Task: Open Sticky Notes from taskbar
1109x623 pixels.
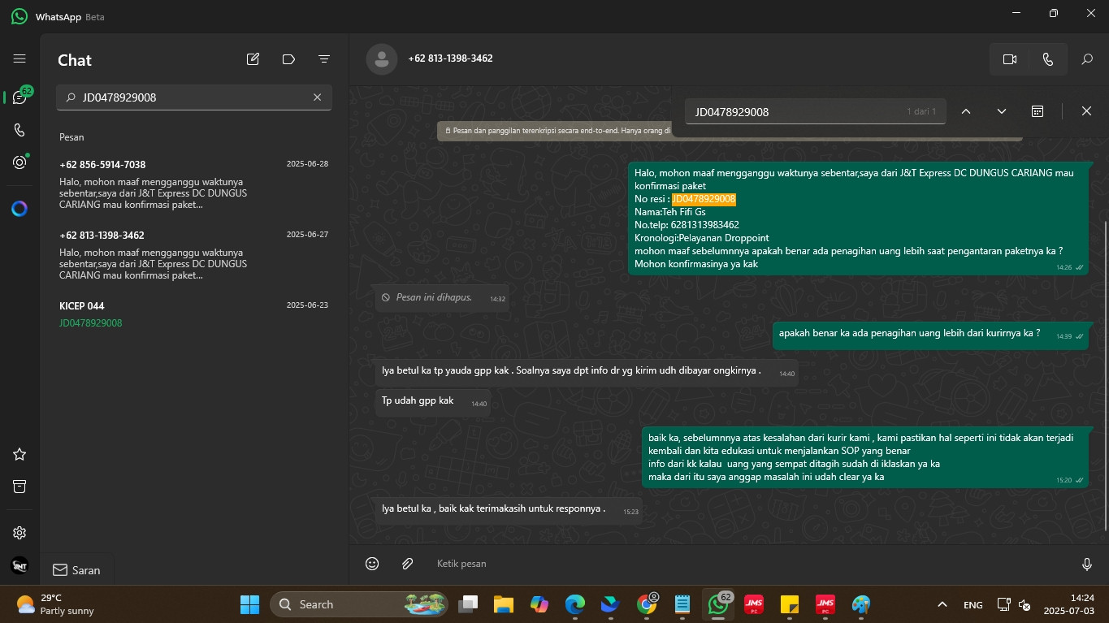Action: pos(790,604)
